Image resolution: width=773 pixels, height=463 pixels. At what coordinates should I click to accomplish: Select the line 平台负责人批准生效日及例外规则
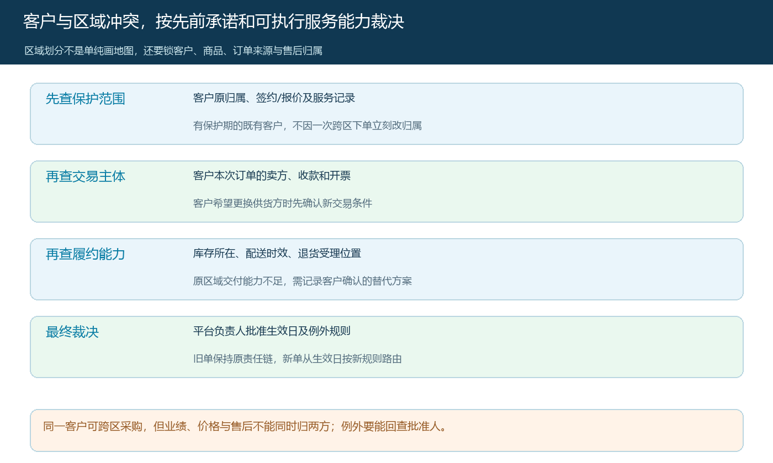coord(272,331)
